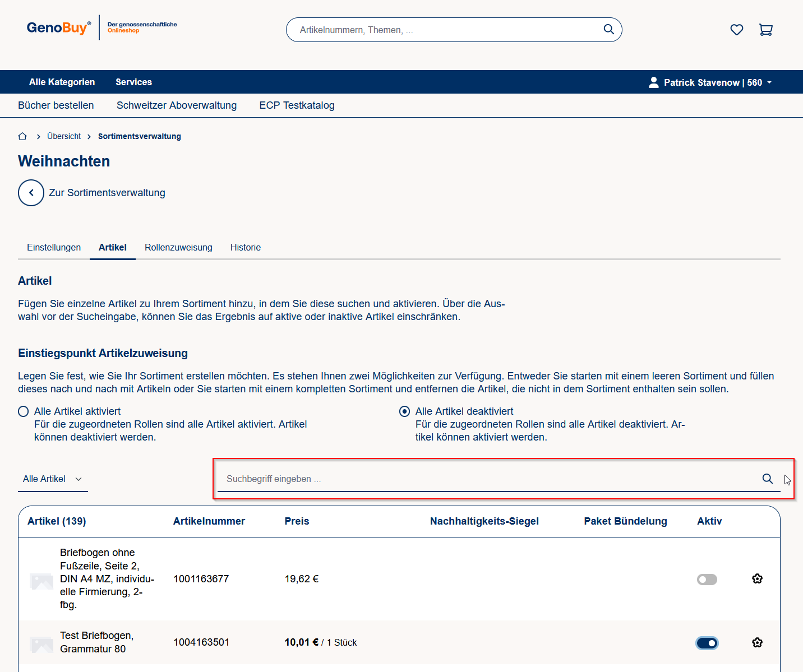Screen dimensions: 803x672
Task: Open the Alle Kategorien menu
Action: coord(62,82)
